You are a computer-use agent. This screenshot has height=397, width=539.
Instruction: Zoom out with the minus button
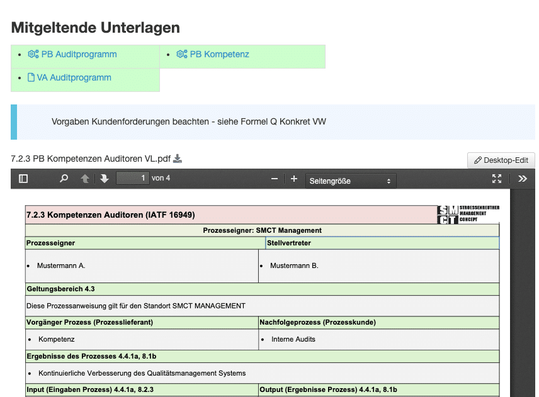(x=274, y=179)
